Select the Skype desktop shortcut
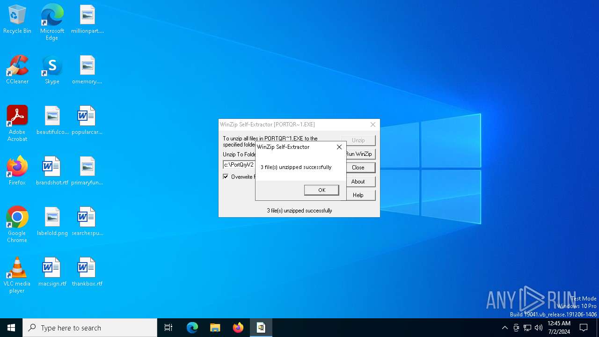 click(52, 70)
